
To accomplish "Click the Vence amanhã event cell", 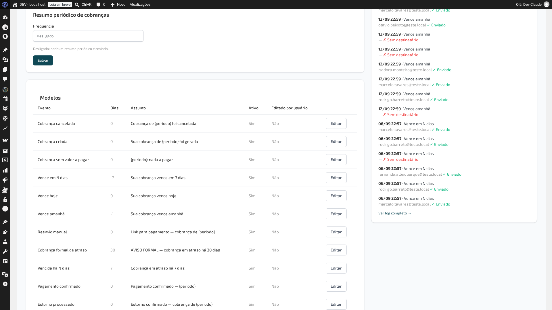I will click(51, 214).
